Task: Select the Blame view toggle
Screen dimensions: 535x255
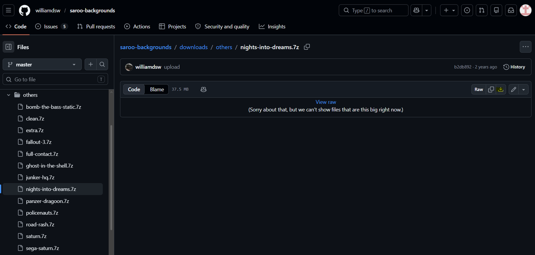Action: tap(157, 89)
